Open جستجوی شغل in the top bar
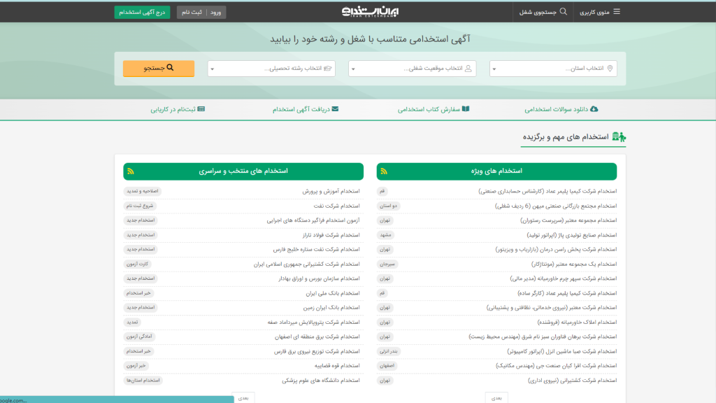The width and height of the screenshot is (716, 403). pos(543,12)
